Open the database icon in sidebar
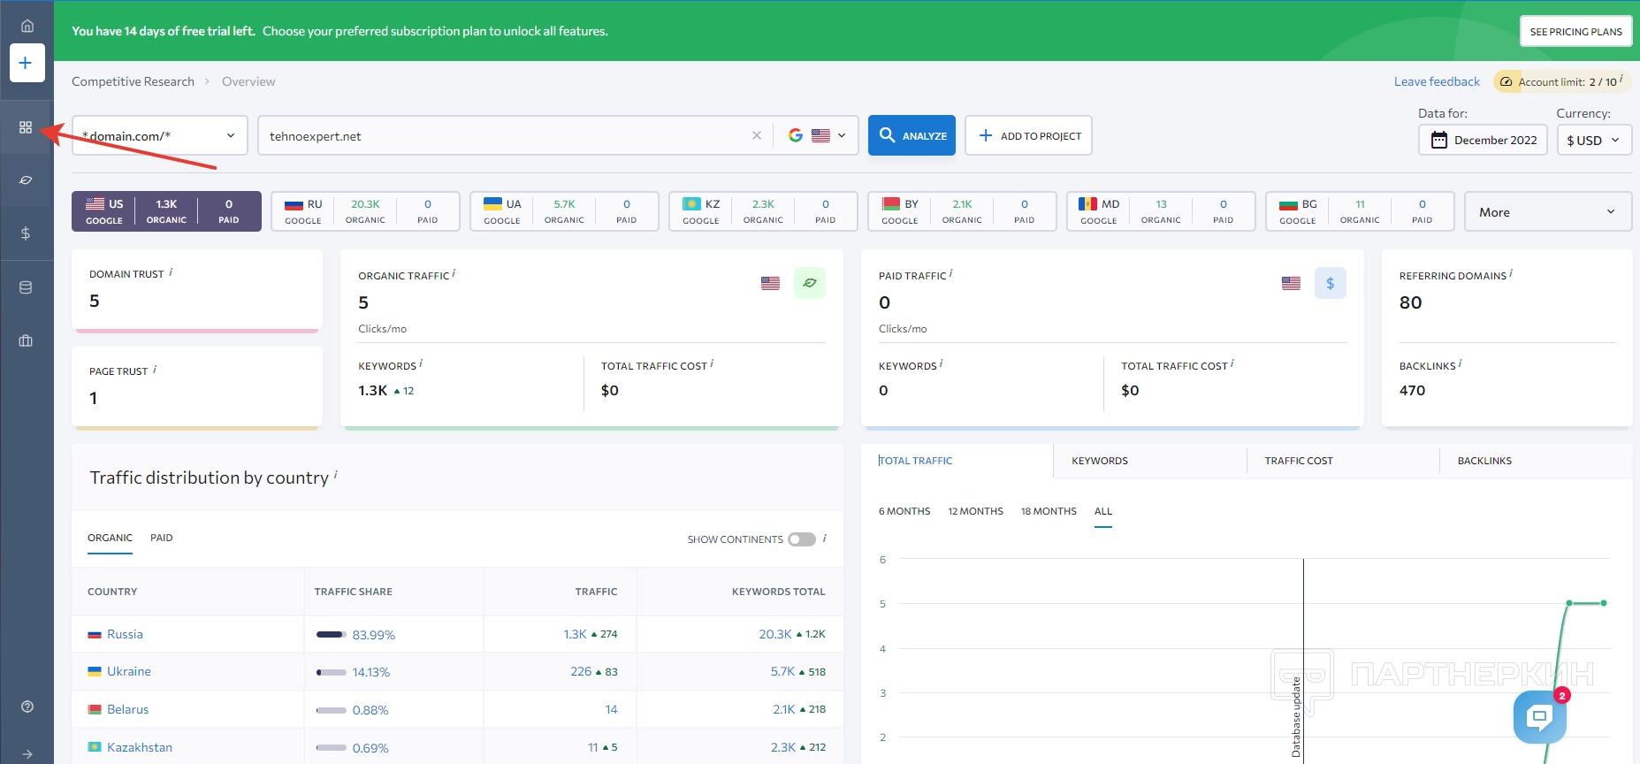This screenshot has width=1640, height=764. [26, 287]
